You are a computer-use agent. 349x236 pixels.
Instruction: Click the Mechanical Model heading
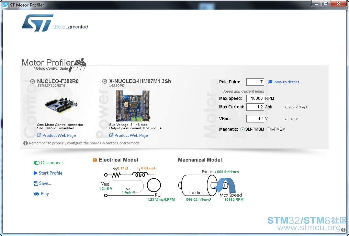(x=200, y=160)
